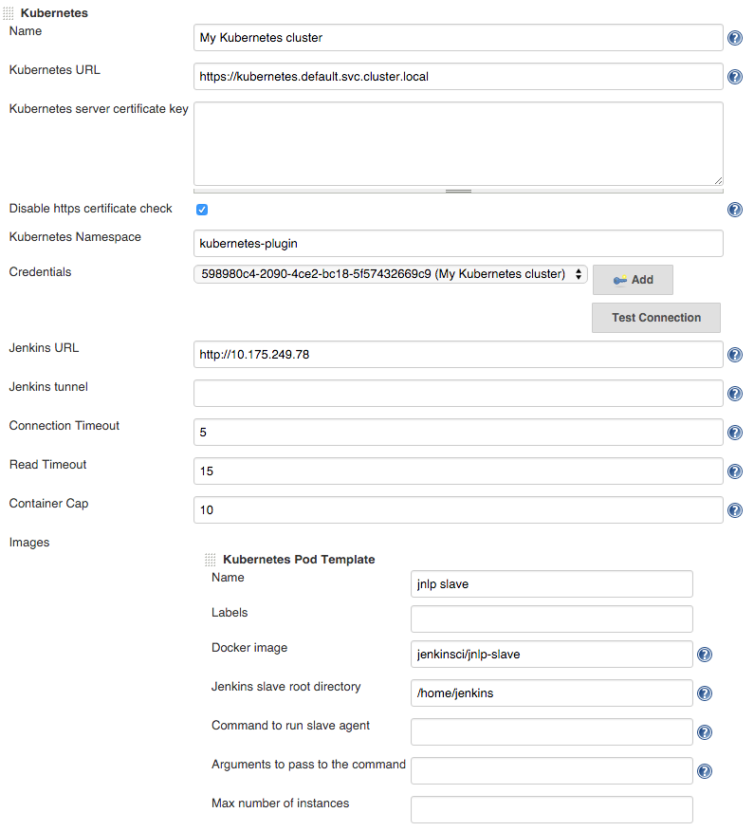754x831 pixels.
Task: Open help for Docker image
Action: tap(704, 655)
